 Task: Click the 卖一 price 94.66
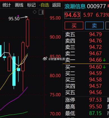pos(95,60)
